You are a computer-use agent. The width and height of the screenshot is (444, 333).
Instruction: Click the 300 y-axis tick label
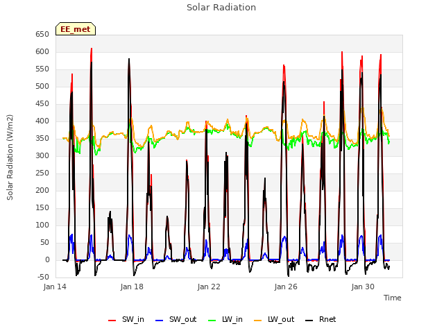click(x=42, y=155)
